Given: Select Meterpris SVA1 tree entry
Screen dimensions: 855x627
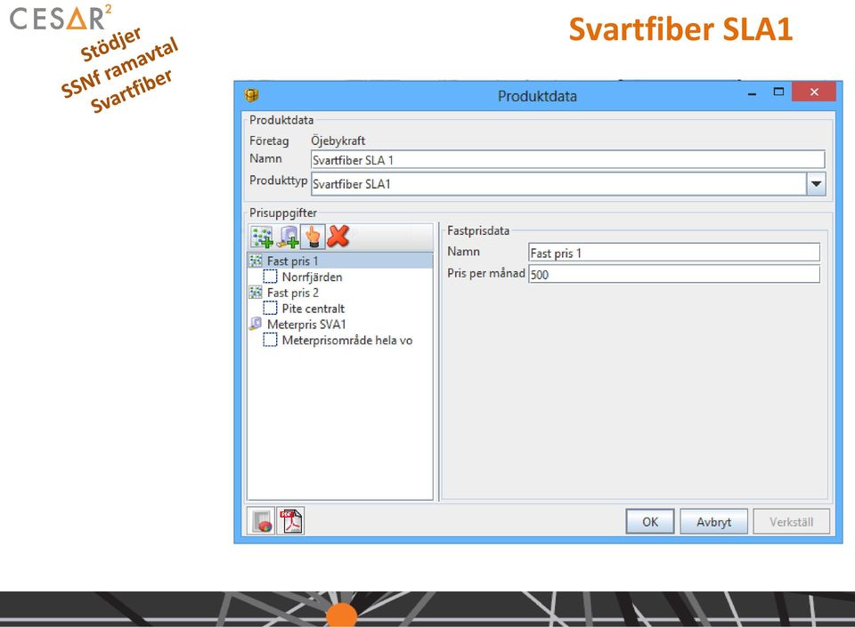Looking at the screenshot, I should (x=306, y=325).
